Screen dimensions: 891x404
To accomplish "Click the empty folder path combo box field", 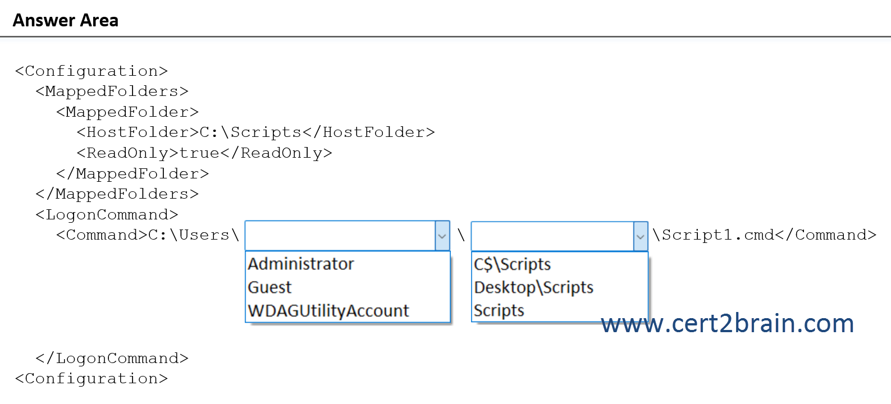I will [552, 236].
